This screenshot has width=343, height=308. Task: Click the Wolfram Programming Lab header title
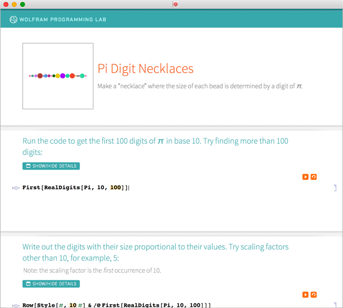(63, 20)
